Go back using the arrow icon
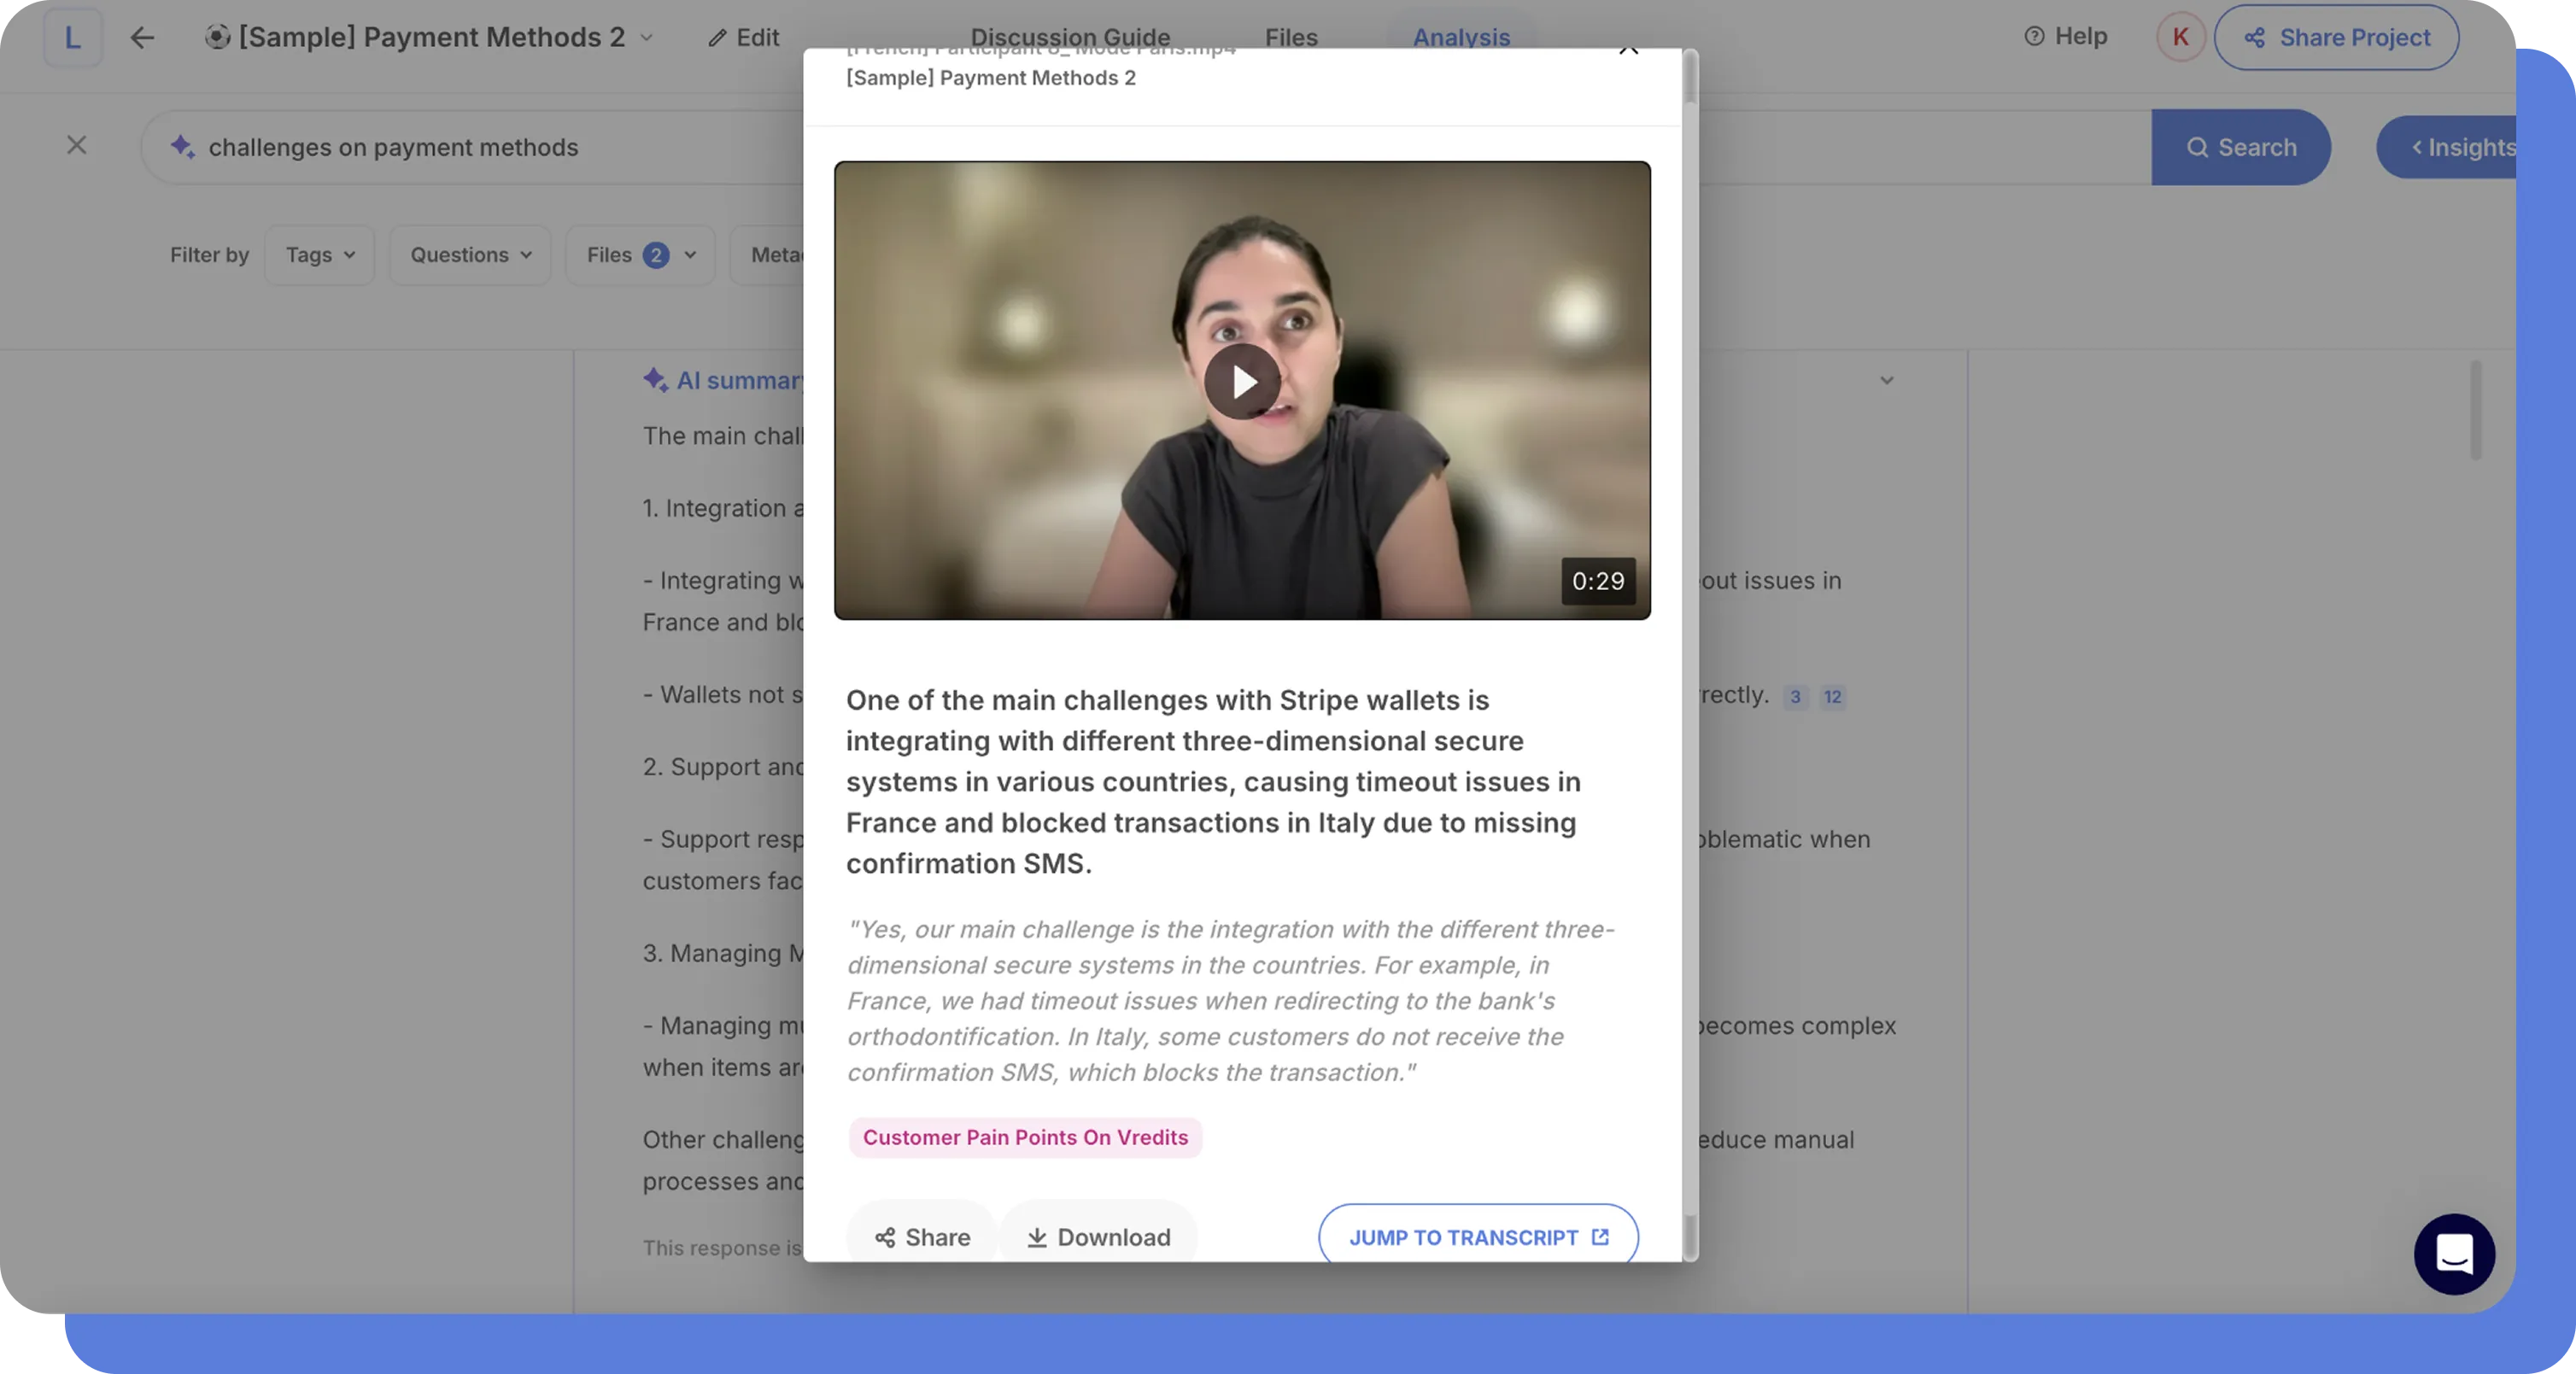This screenshot has height=1374, width=2576. click(142, 38)
